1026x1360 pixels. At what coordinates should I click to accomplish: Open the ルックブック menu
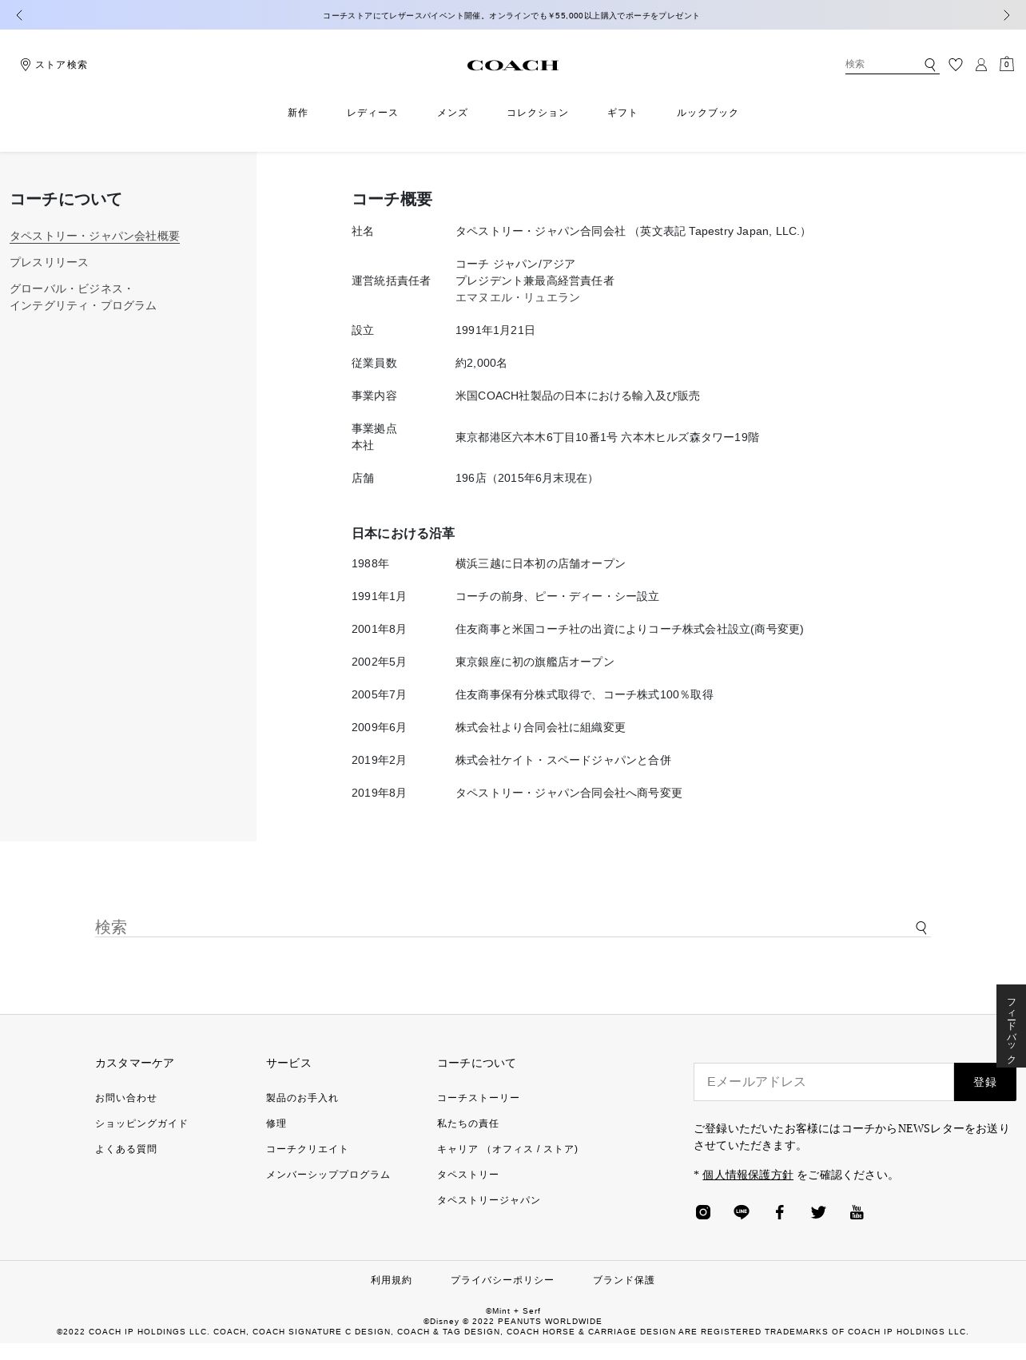(x=708, y=113)
